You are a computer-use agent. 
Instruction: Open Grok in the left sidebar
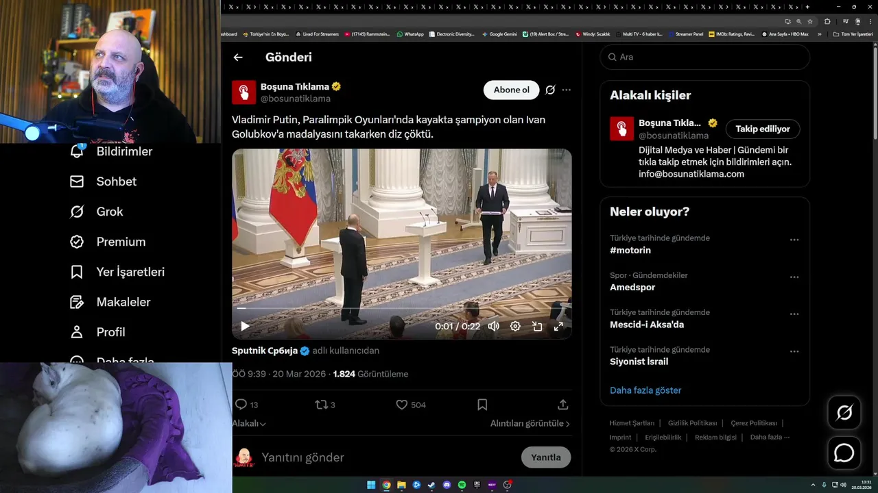pyautogui.click(x=96, y=212)
